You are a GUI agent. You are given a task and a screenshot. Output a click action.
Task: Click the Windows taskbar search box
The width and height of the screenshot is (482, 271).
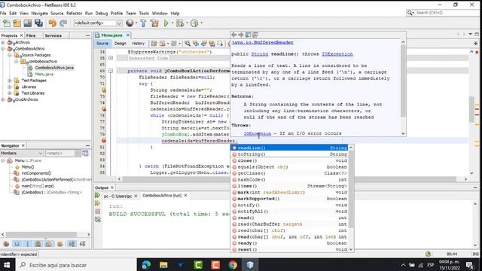tap(77, 265)
